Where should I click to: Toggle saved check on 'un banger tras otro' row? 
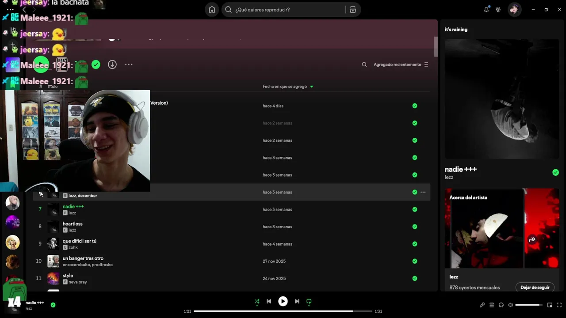[415, 261]
